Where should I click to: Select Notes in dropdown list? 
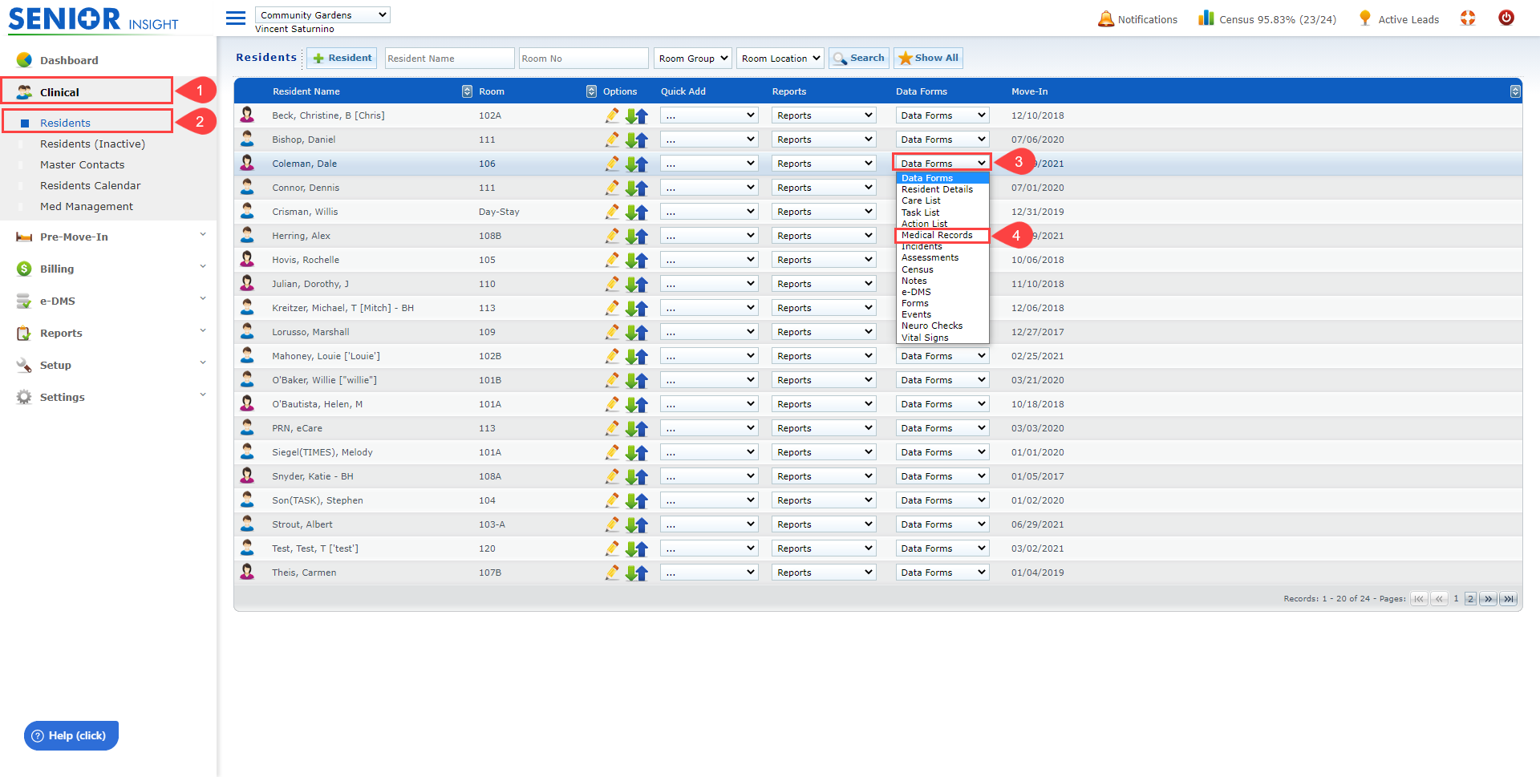942,281
